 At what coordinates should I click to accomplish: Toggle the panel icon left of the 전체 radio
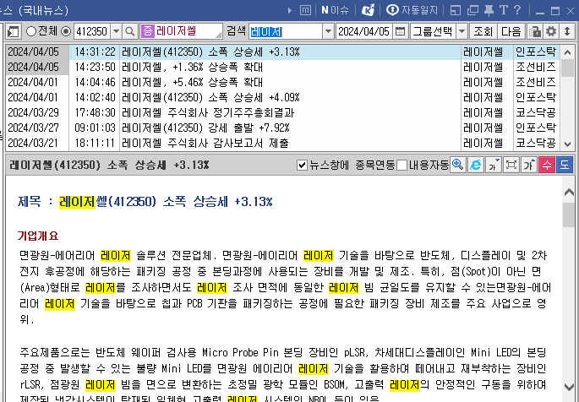14,31
